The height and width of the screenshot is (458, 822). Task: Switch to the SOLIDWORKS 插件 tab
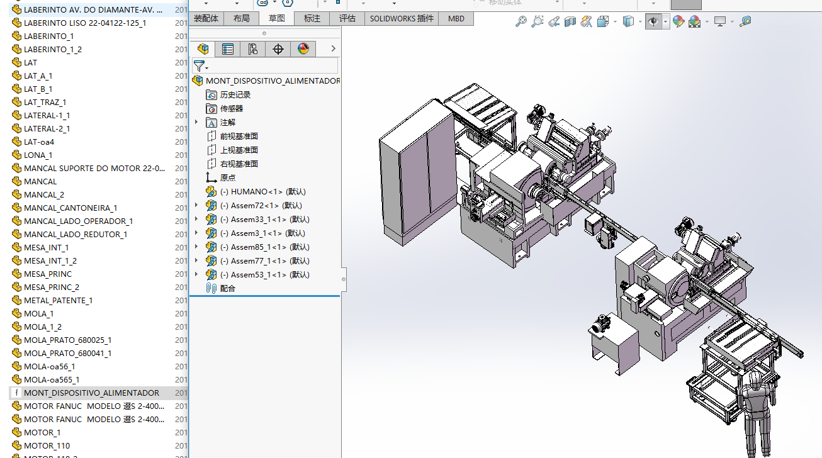click(401, 18)
